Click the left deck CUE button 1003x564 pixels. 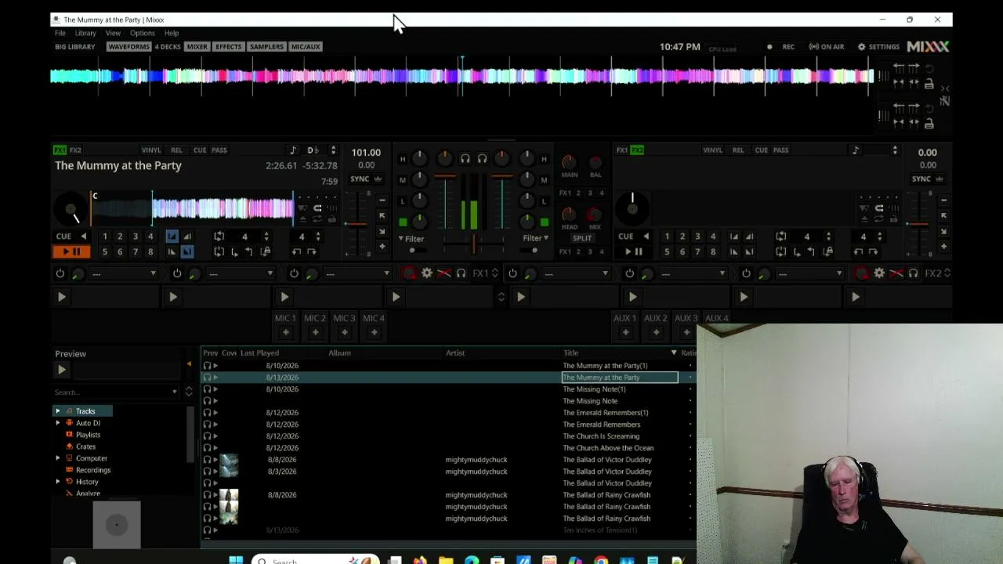point(63,237)
